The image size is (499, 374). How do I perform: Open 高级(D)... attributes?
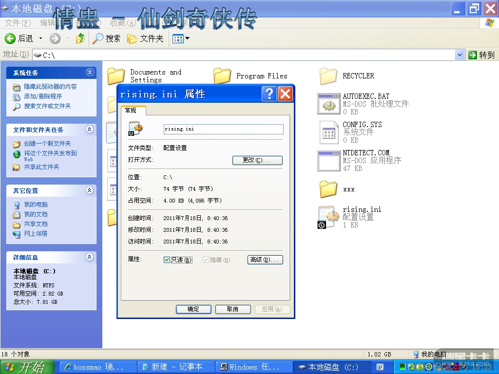[x=265, y=260]
